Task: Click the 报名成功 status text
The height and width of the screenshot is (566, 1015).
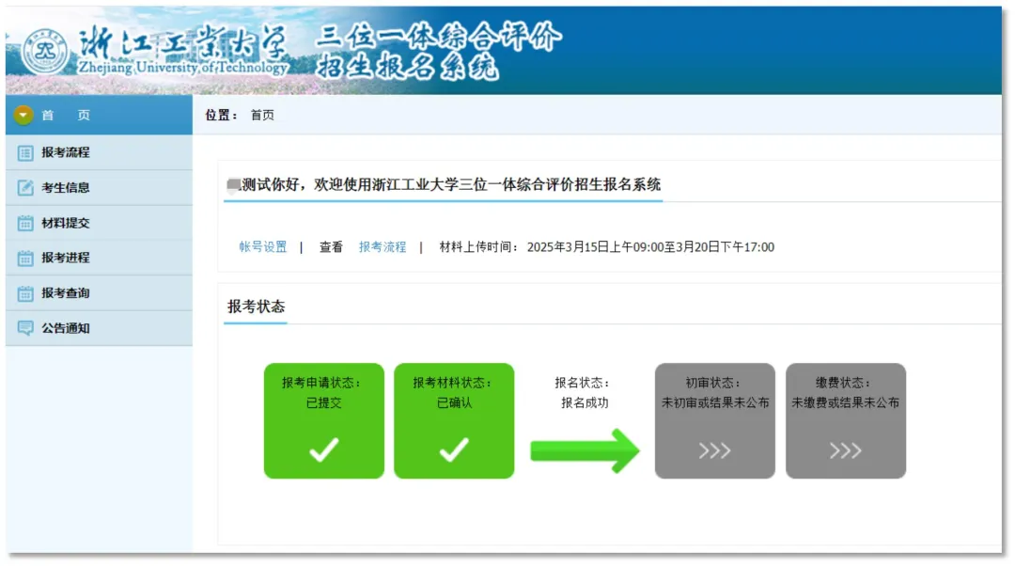Action: click(x=585, y=402)
